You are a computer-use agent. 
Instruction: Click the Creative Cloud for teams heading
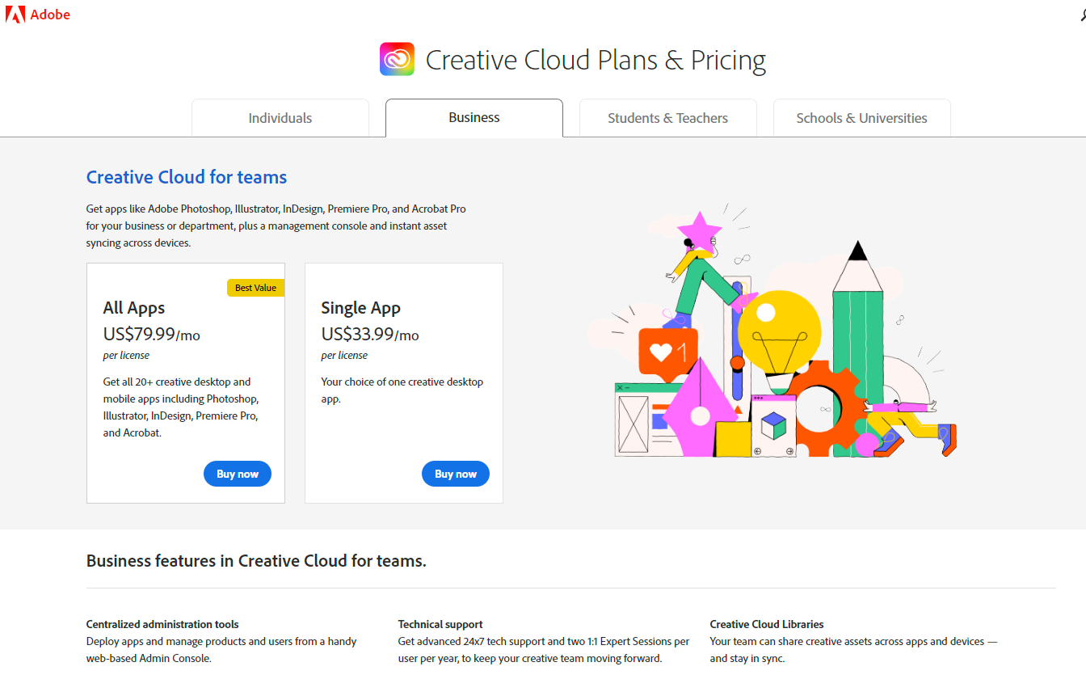pos(187,177)
